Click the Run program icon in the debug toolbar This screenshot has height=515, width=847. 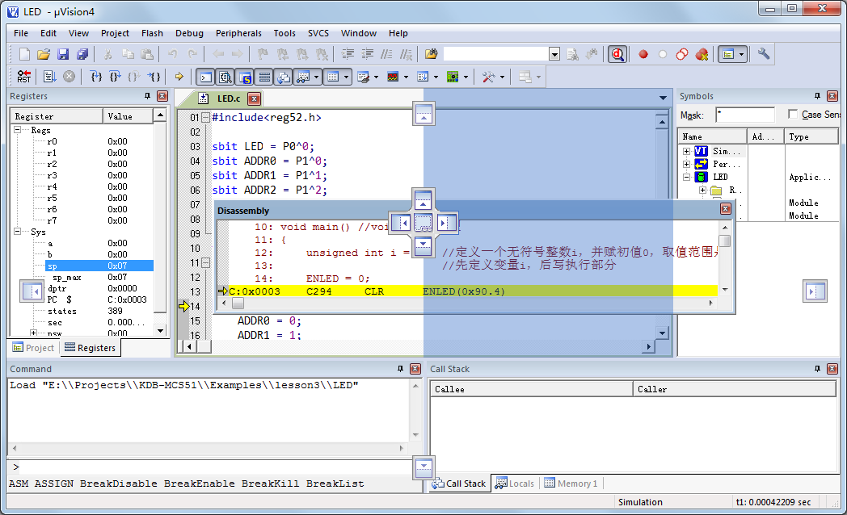point(49,77)
